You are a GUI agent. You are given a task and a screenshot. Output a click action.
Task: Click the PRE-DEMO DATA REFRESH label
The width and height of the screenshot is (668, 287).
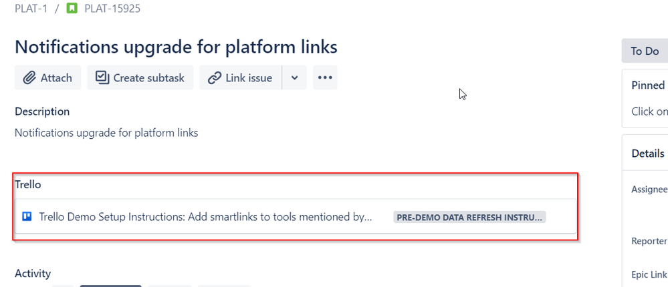point(469,218)
